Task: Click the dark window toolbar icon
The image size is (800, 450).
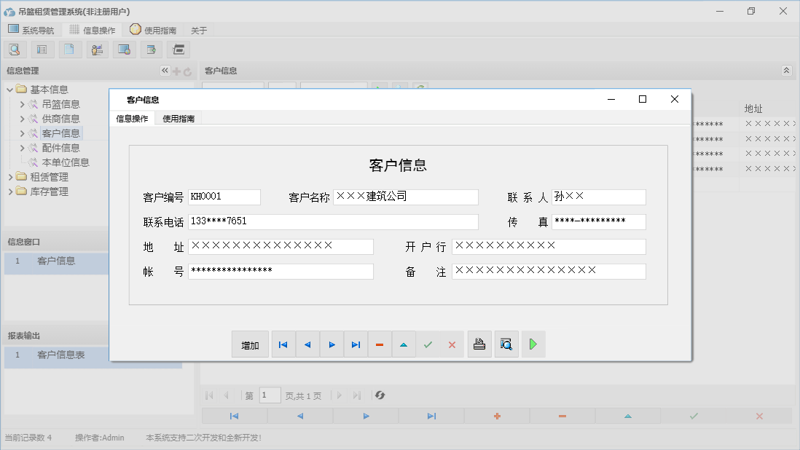Action: pyautogui.click(x=179, y=50)
